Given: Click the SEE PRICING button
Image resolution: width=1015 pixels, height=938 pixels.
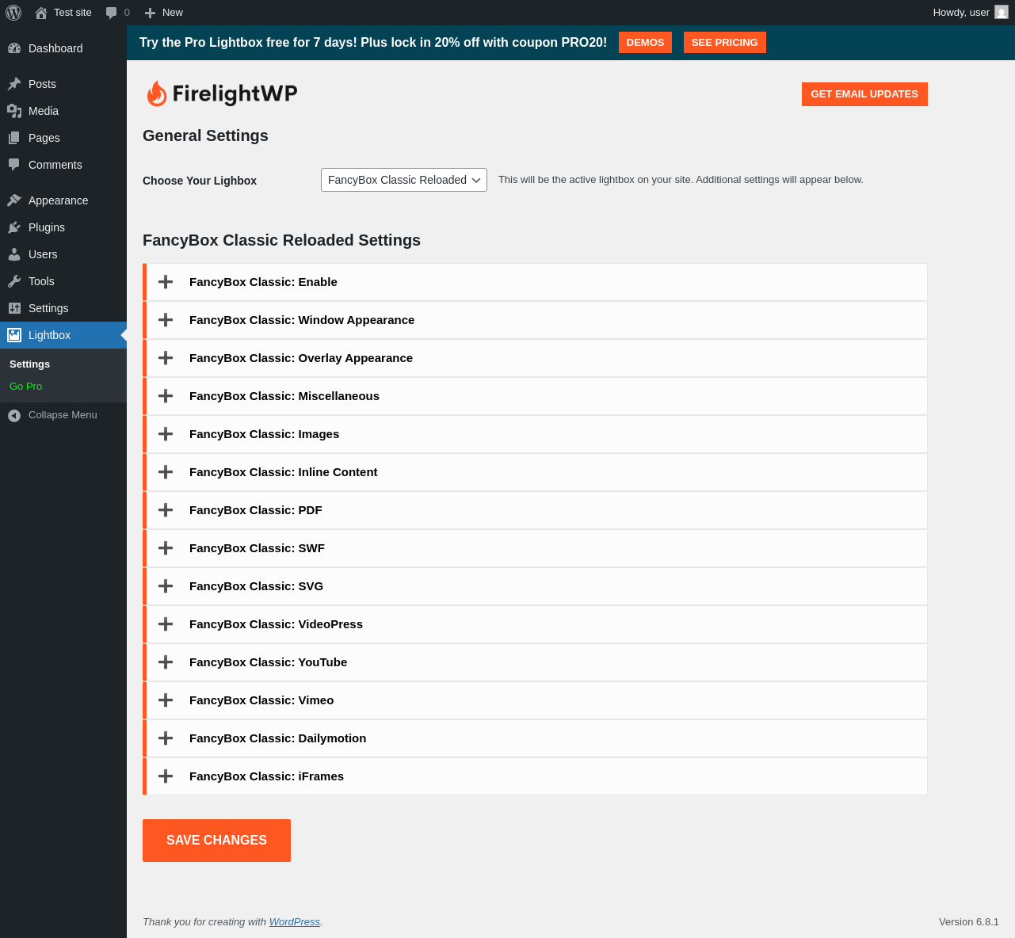Looking at the screenshot, I should pos(725,43).
